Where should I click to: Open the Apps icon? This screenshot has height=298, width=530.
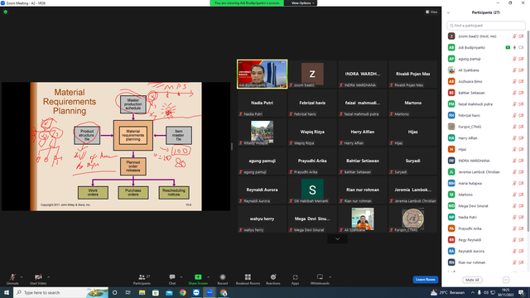295,277
